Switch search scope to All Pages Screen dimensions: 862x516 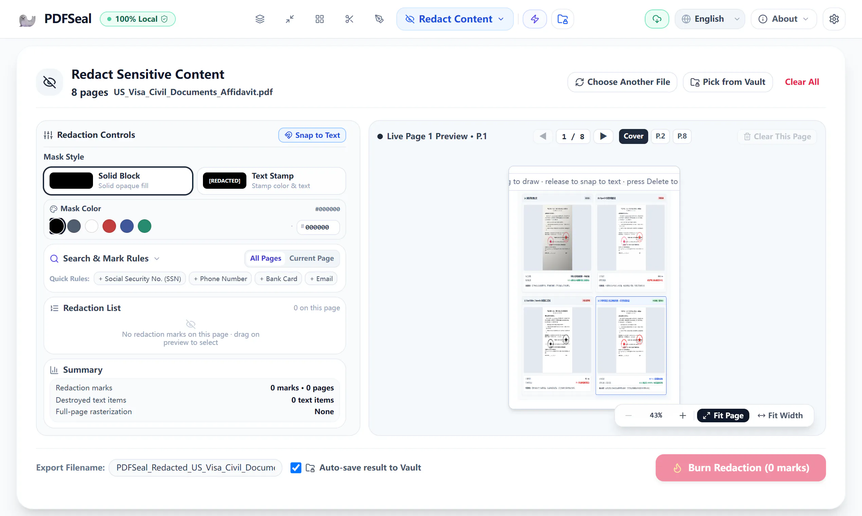[265, 258]
